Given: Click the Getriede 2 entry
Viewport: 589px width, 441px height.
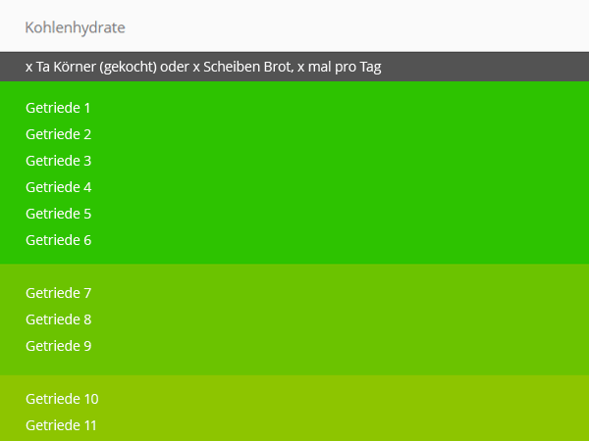Looking at the screenshot, I should coord(58,134).
